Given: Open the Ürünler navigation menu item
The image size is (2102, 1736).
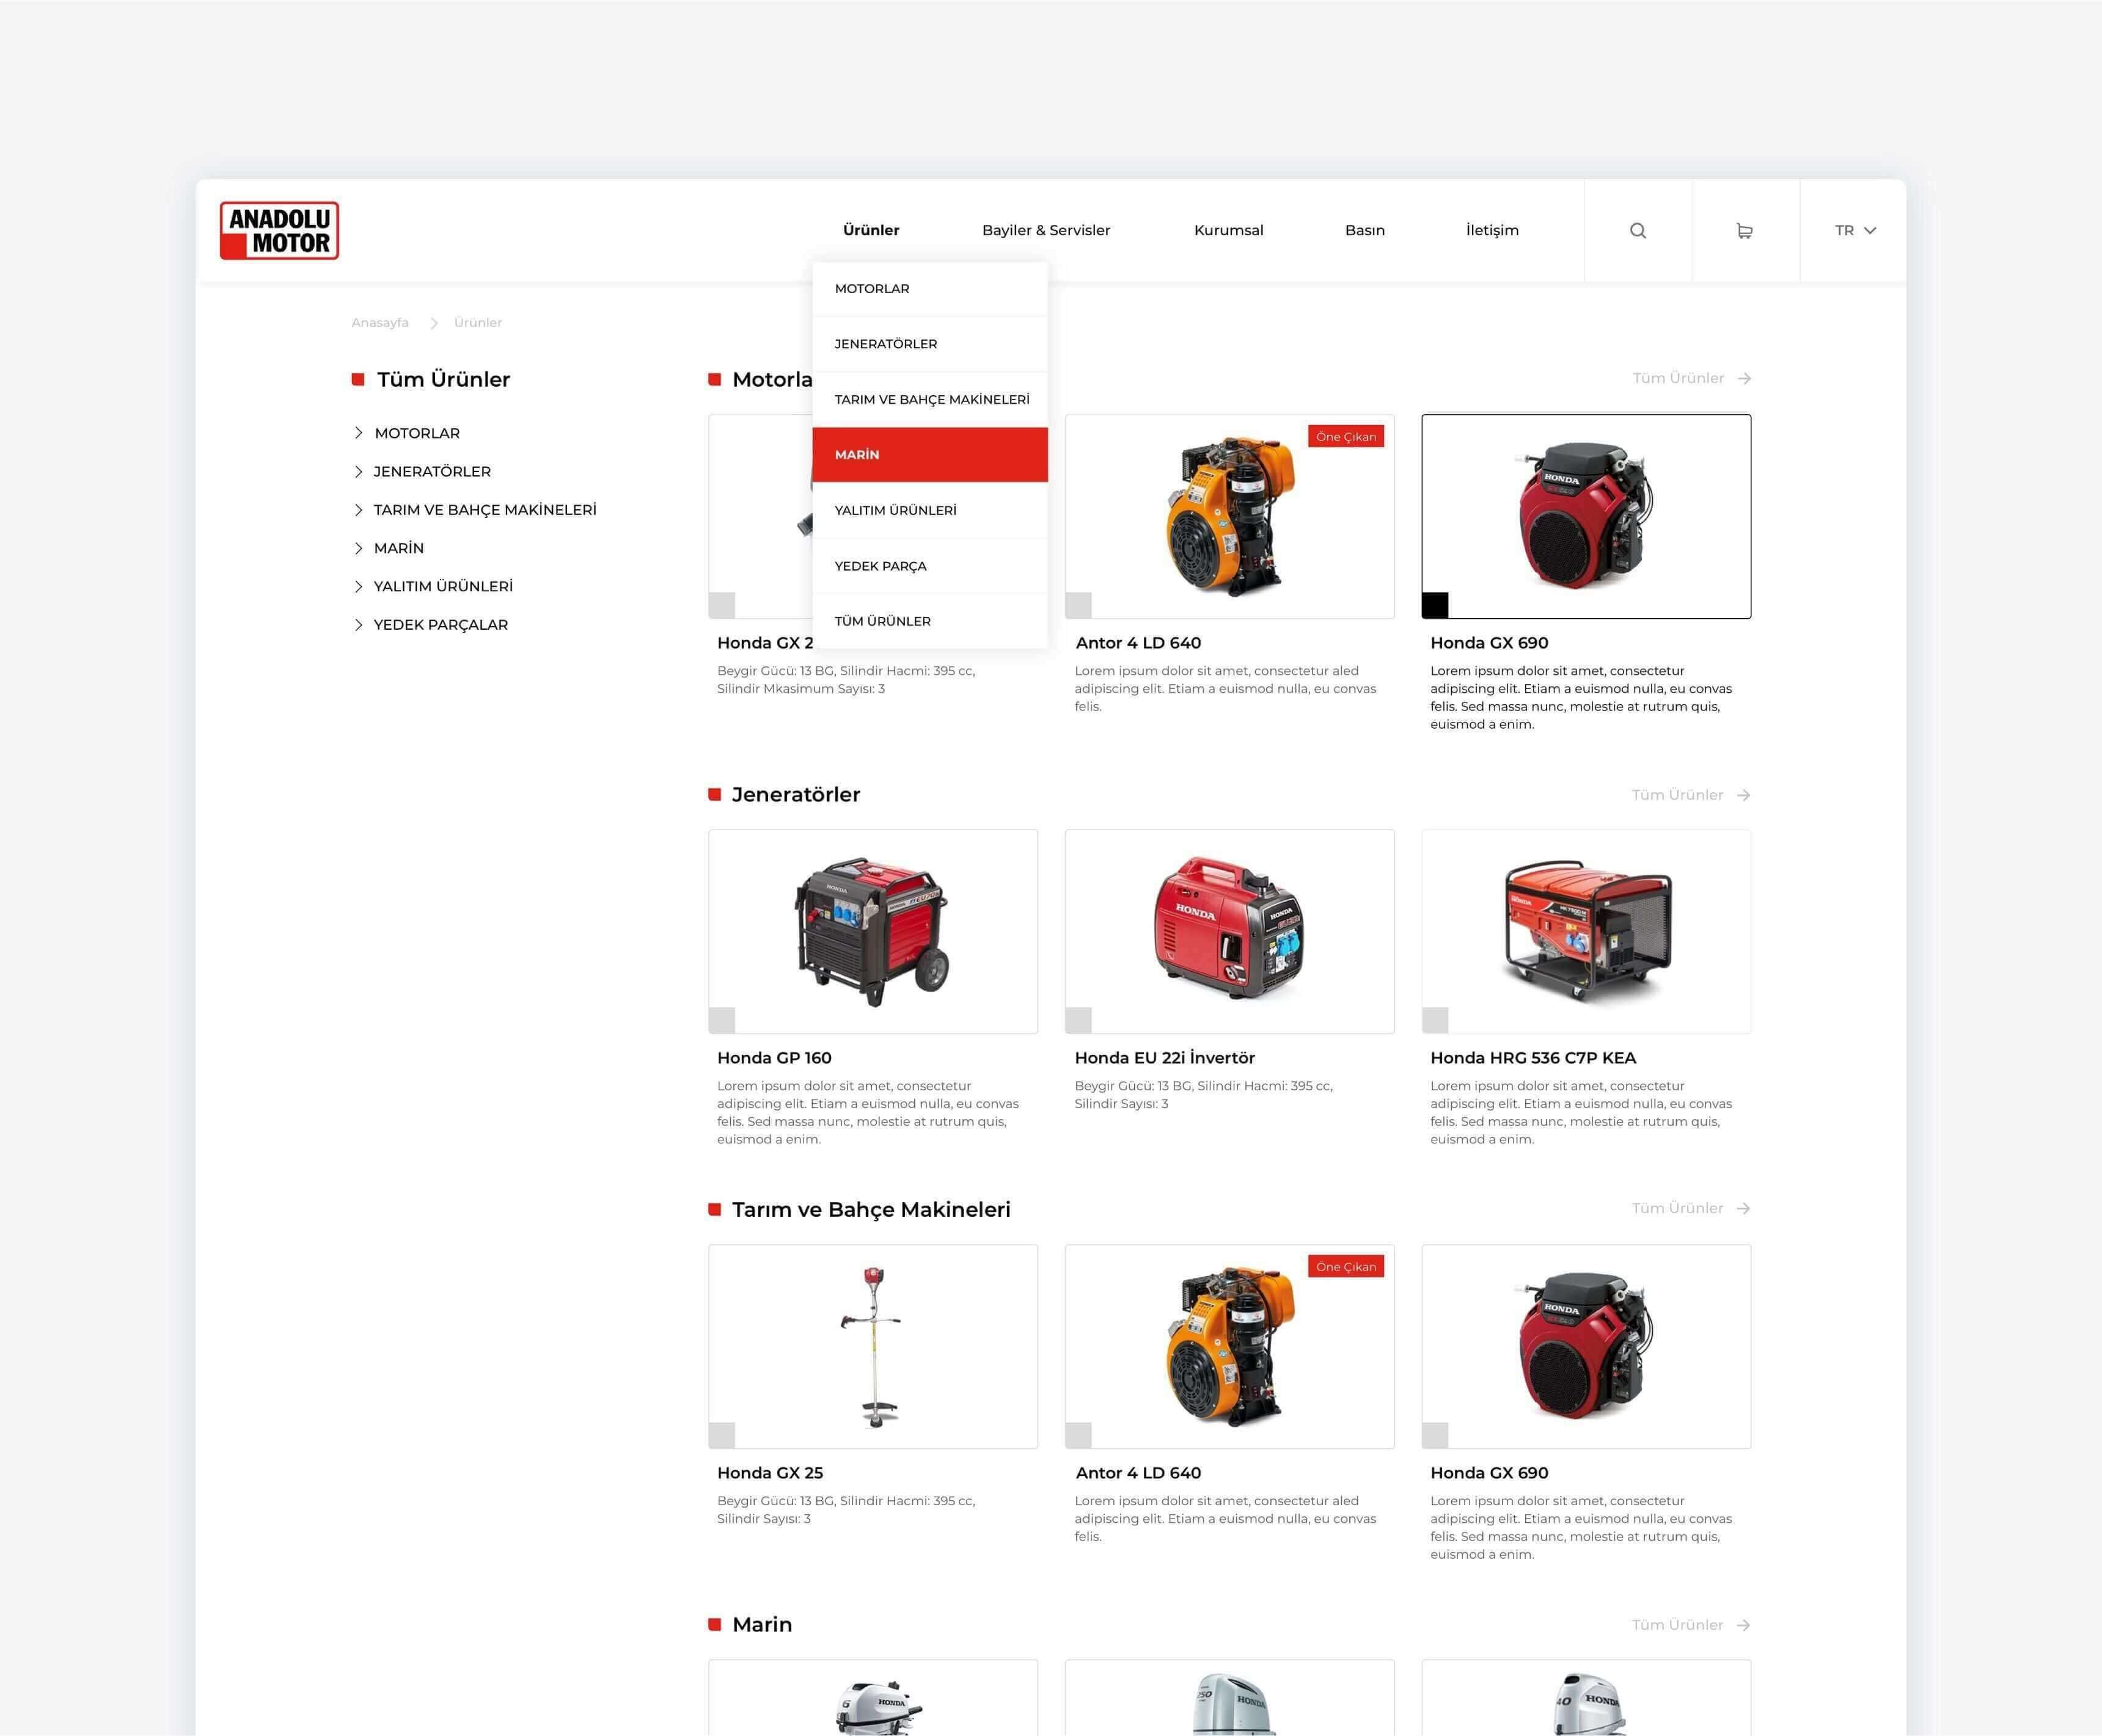Looking at the screenshot, I should [870, 230].
